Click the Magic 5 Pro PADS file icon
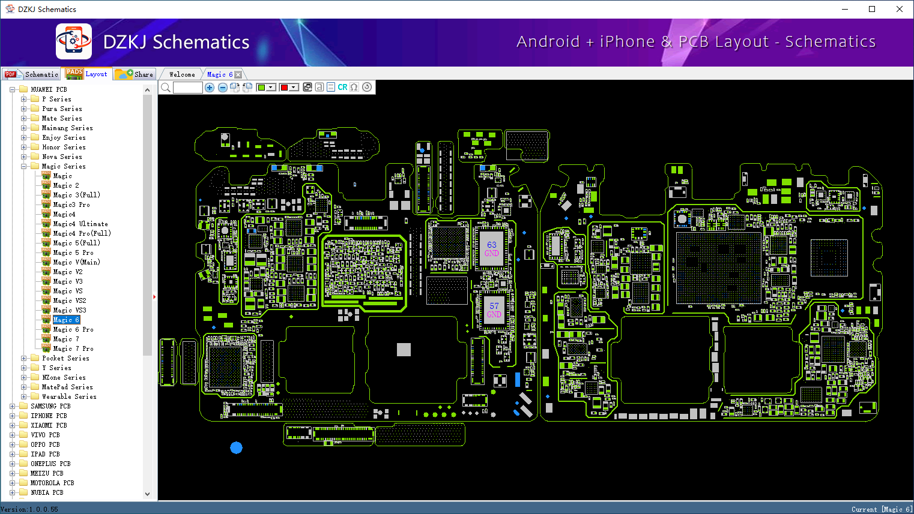The image size is (914, 514). [x=46, y=253]
